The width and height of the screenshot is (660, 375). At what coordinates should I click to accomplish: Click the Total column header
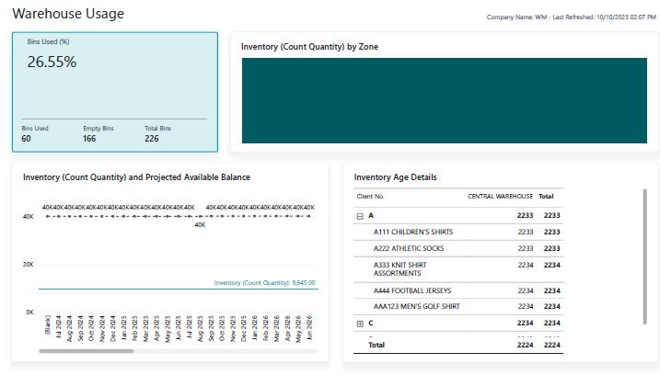pyautogui.click(x=546, y=196)
